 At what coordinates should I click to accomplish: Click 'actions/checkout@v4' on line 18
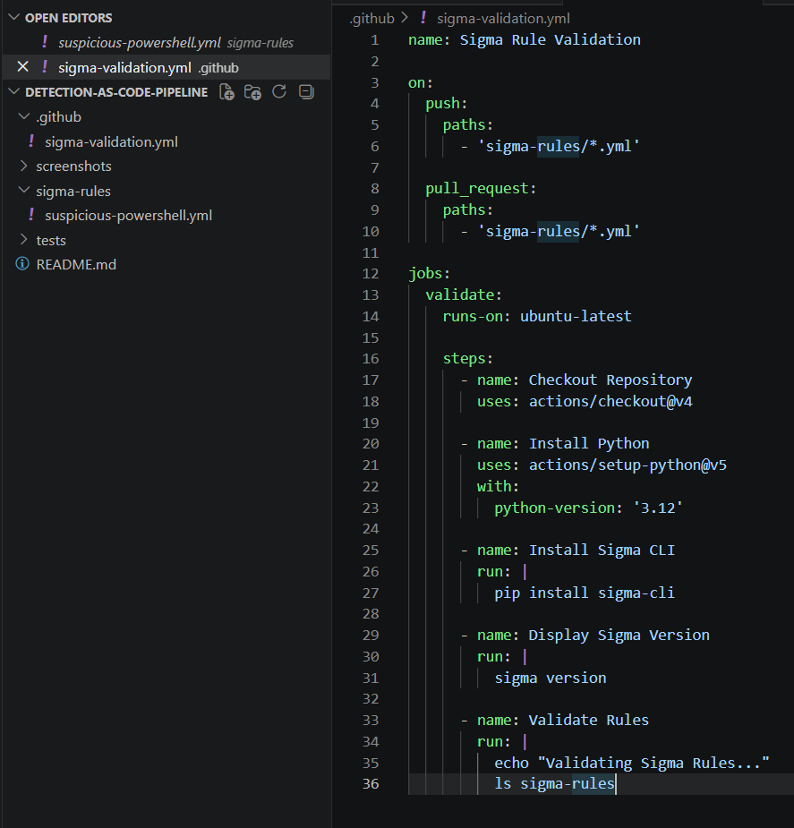coord(610,401)
